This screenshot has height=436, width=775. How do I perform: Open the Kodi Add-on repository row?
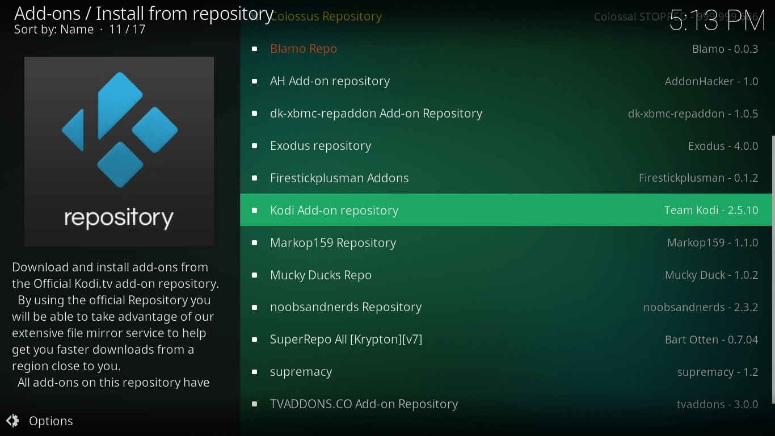pos(506,210)
